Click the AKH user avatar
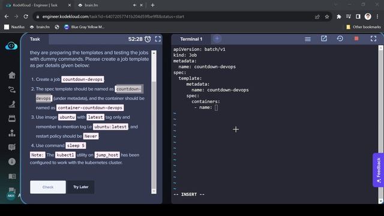 (x=11, y=196)
